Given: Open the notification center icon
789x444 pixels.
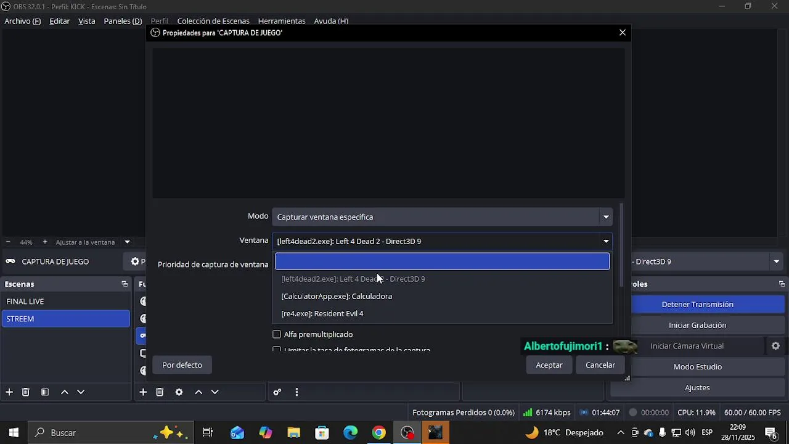Looking at the screenshot, I should click(771, 433).
